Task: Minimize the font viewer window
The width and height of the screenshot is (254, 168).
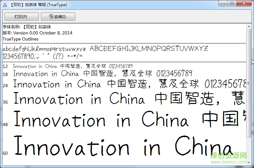Action: coord(223,3)
